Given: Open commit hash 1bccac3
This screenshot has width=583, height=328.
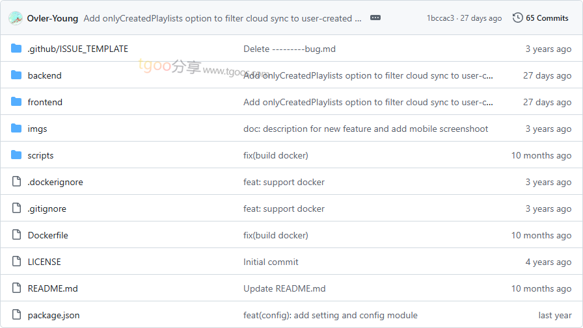Looking at the screenshot, I should 441,18.
